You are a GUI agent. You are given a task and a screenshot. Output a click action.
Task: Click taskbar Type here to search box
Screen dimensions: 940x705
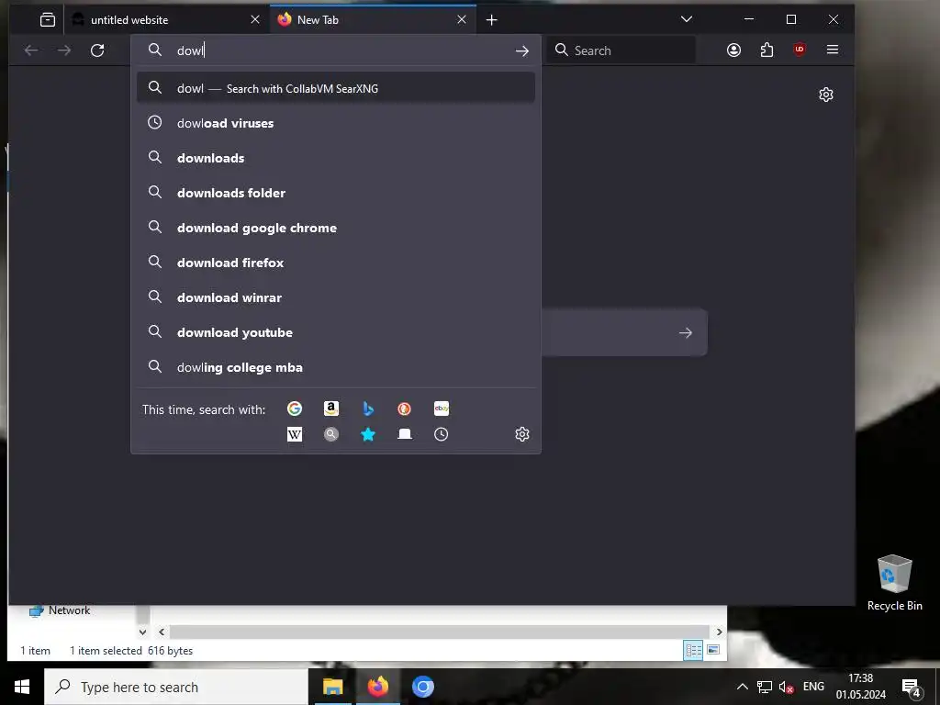pyautogui.click(x=176, y=687)
